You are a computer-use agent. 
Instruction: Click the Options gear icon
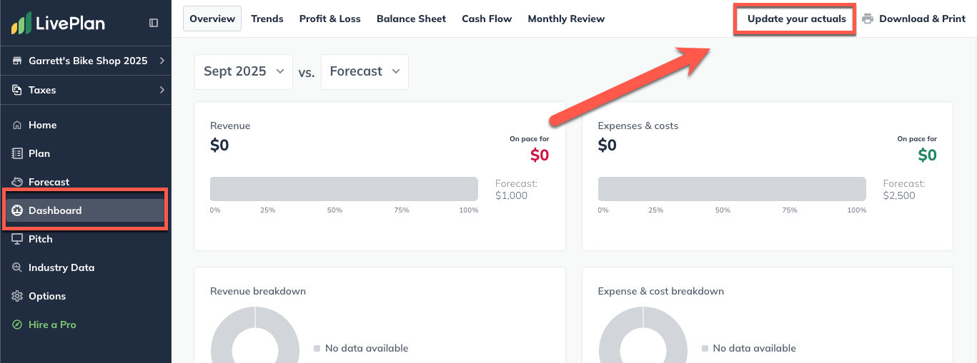click(x=17, y=296)
